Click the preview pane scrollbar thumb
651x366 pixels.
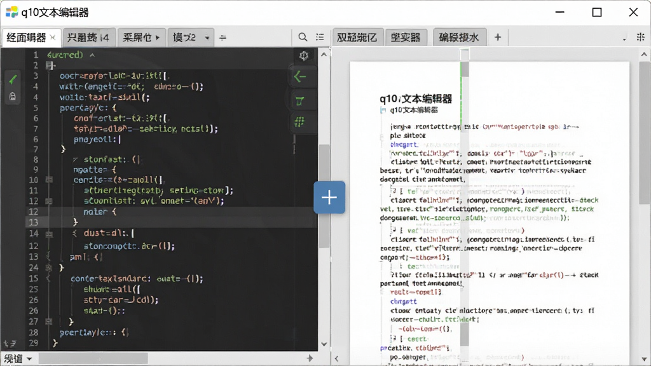(x=645, y=132)
